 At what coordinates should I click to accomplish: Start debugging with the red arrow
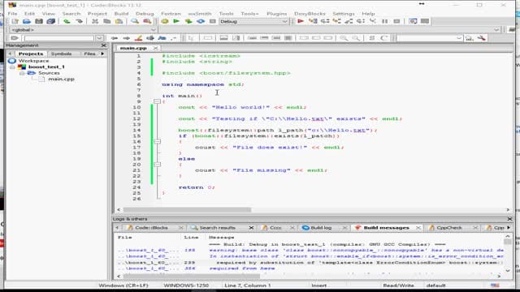(x=301, y=21)
